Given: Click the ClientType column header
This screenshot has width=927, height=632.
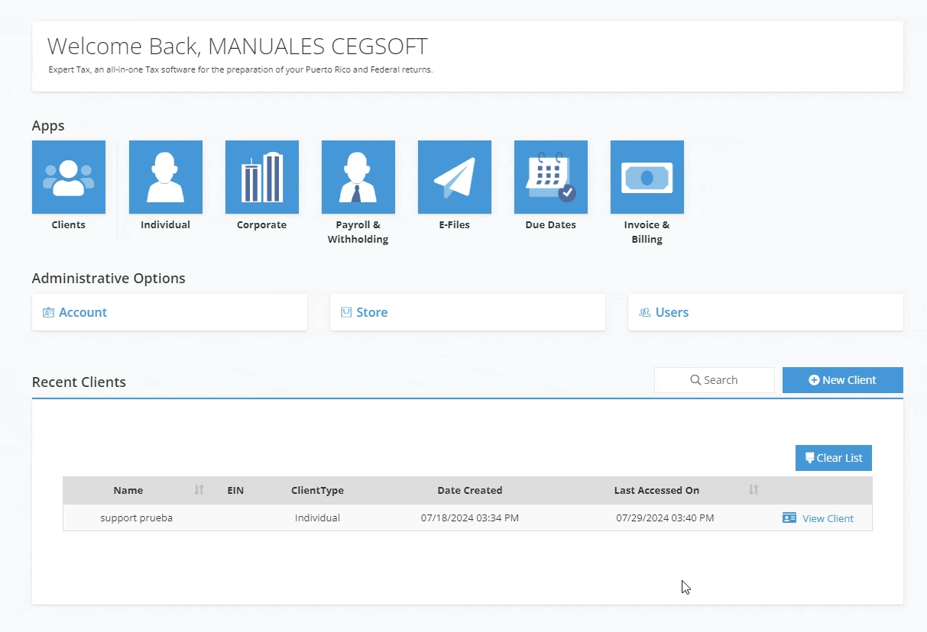Looking at the screenshot, I should [x=317, y=490].
